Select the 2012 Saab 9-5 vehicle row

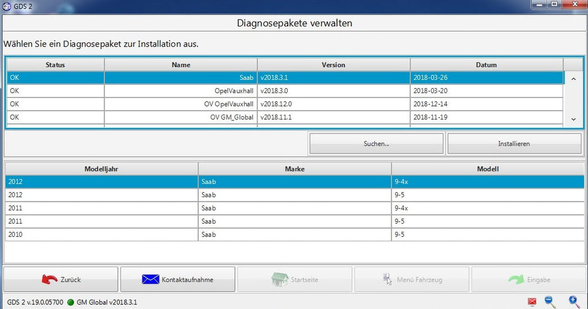click(x=295, y=195)
